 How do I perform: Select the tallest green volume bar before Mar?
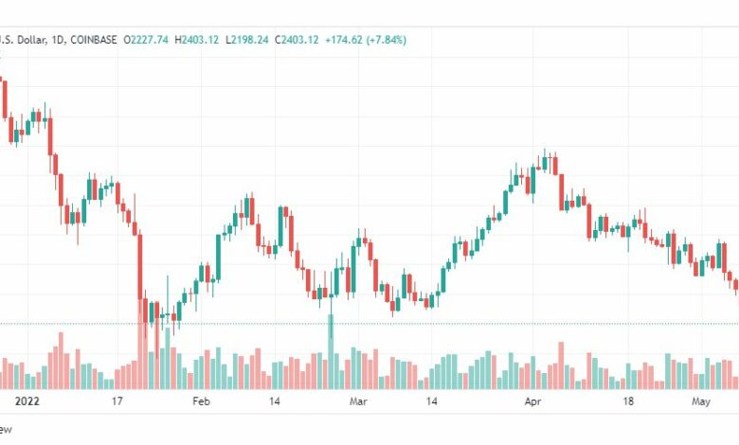point(331,352)
